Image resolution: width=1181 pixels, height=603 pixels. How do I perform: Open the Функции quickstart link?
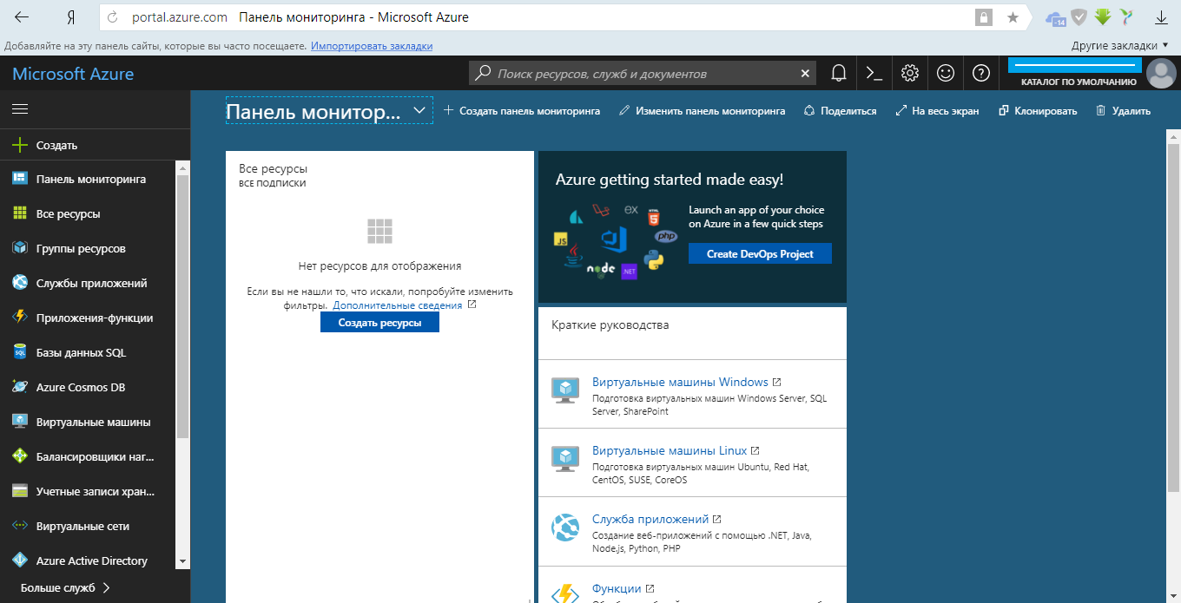pos(617,588)
